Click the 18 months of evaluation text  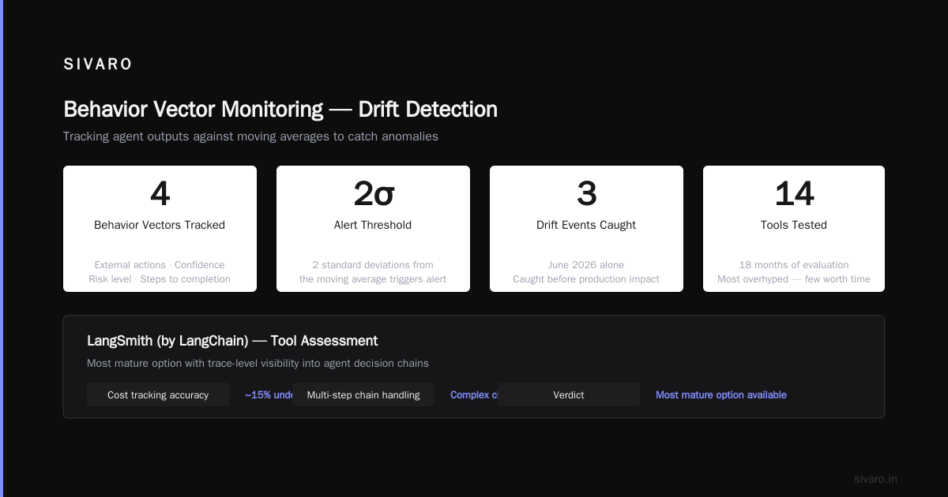point(794,265)
